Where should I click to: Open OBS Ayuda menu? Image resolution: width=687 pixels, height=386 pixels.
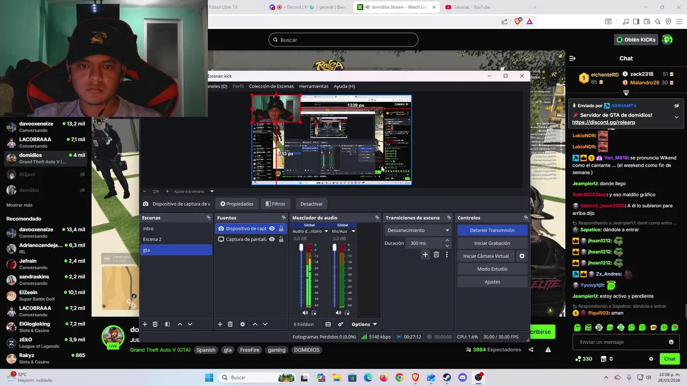344,86
